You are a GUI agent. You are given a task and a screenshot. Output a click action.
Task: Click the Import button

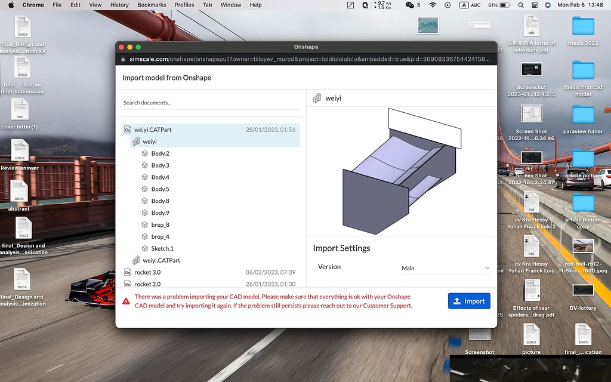point(469,301)
